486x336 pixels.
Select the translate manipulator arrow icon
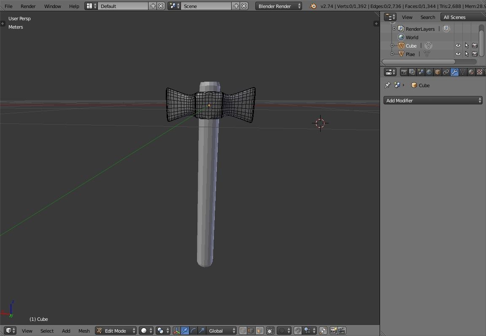point(185,331)
